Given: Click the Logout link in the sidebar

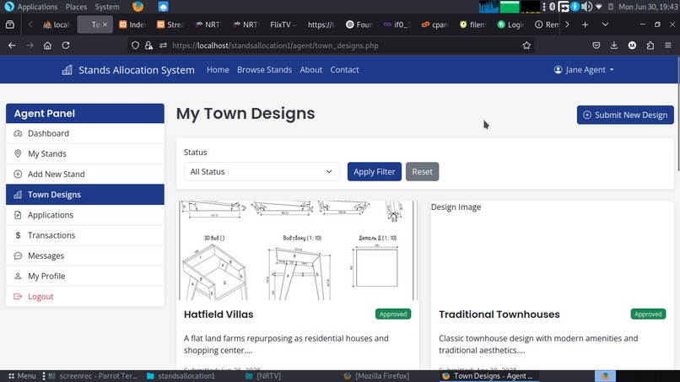Looking at the screenshot, I should coord(85,297).
